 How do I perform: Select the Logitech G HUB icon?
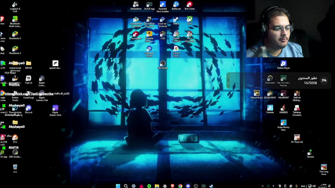[x=15, y=7]
